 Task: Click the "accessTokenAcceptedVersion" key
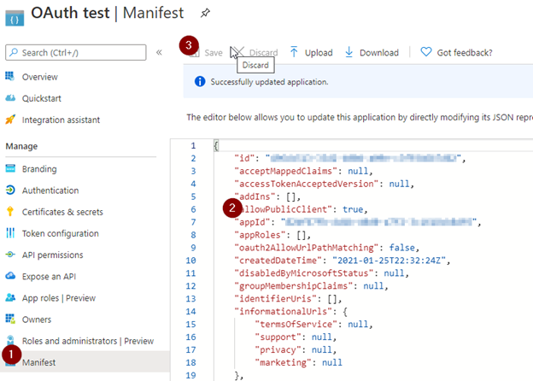307,184
